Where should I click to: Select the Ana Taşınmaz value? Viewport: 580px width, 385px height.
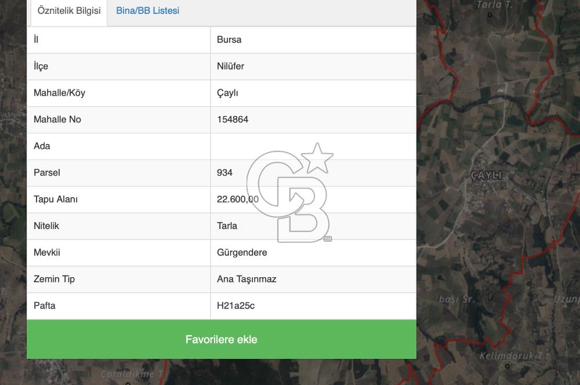246,280
